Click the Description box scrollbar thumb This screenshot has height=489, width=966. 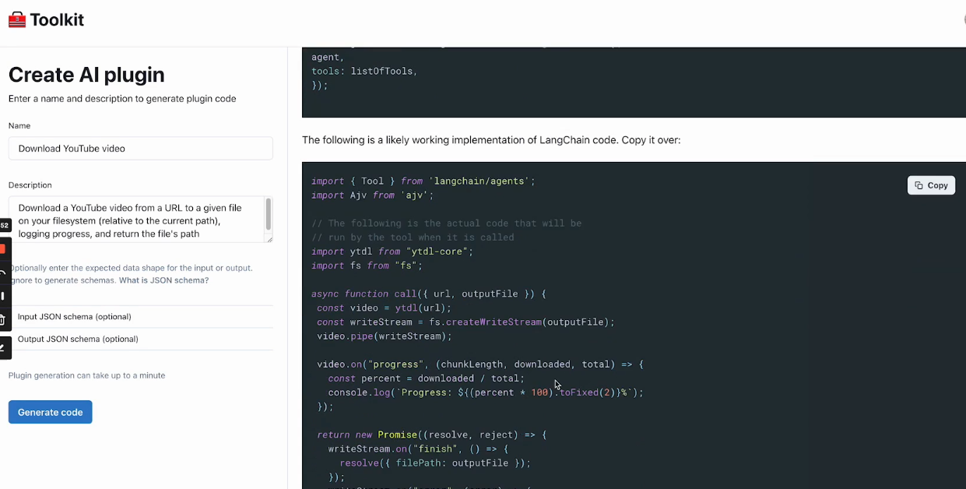pos(269,213)
